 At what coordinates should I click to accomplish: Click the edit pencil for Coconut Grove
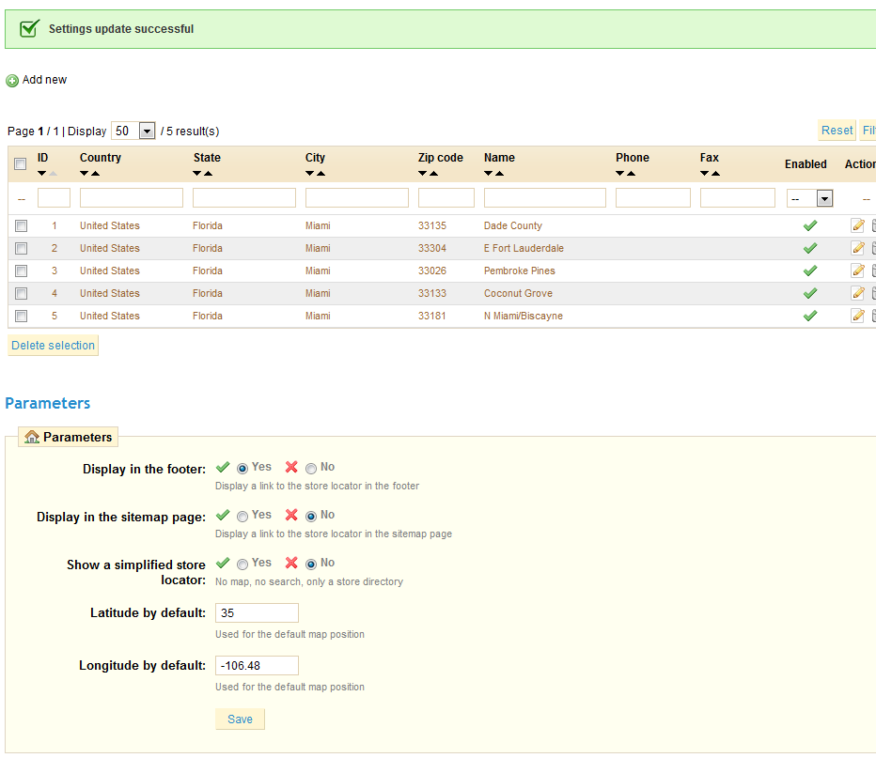[857, 293]
